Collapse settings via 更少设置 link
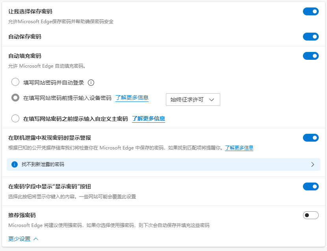The width and height of the screenshot is (327, 251). tap(23, 239)
